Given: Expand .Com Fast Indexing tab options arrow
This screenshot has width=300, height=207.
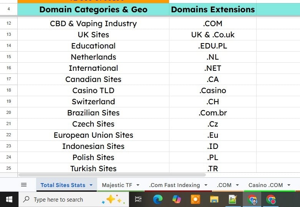Looking at the screenshot, I should pyautogui.click(x=206, y=185).
